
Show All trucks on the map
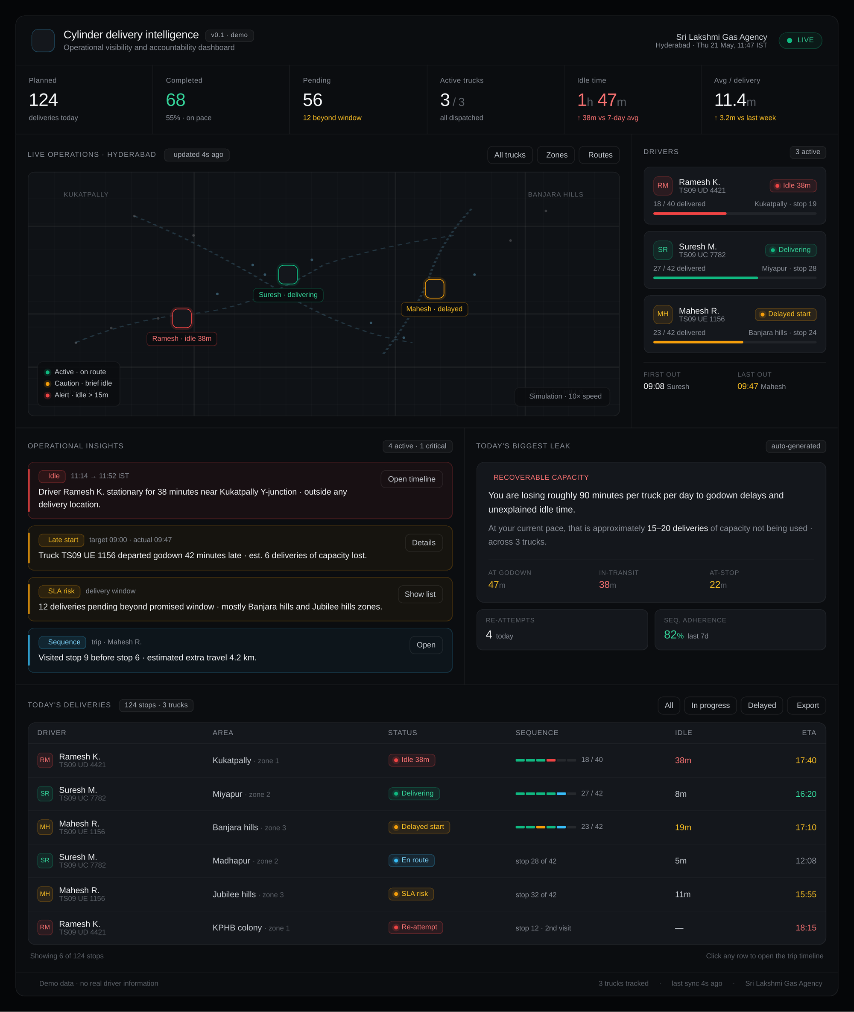510,155
